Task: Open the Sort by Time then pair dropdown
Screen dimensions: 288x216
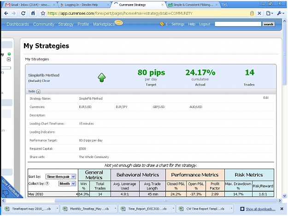Action: coord(60,176)
